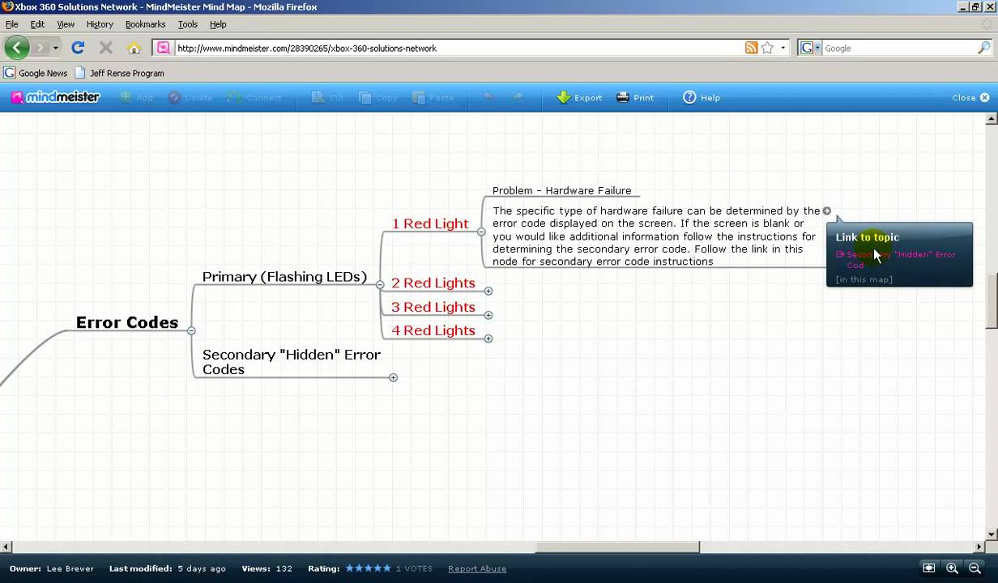Zoom in on the mind map
The width and height of the screenshot is (998, 583).
tap(953, 568)
